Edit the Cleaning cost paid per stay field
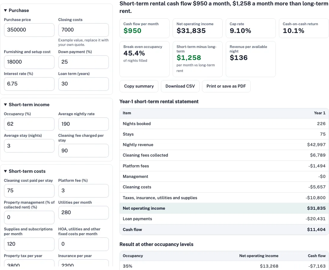Screen dimensions: 329x270 (29, 190)
